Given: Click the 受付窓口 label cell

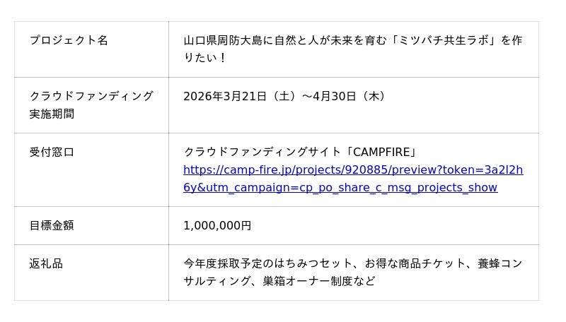Looking at the screenshot, I should (52, 152).
